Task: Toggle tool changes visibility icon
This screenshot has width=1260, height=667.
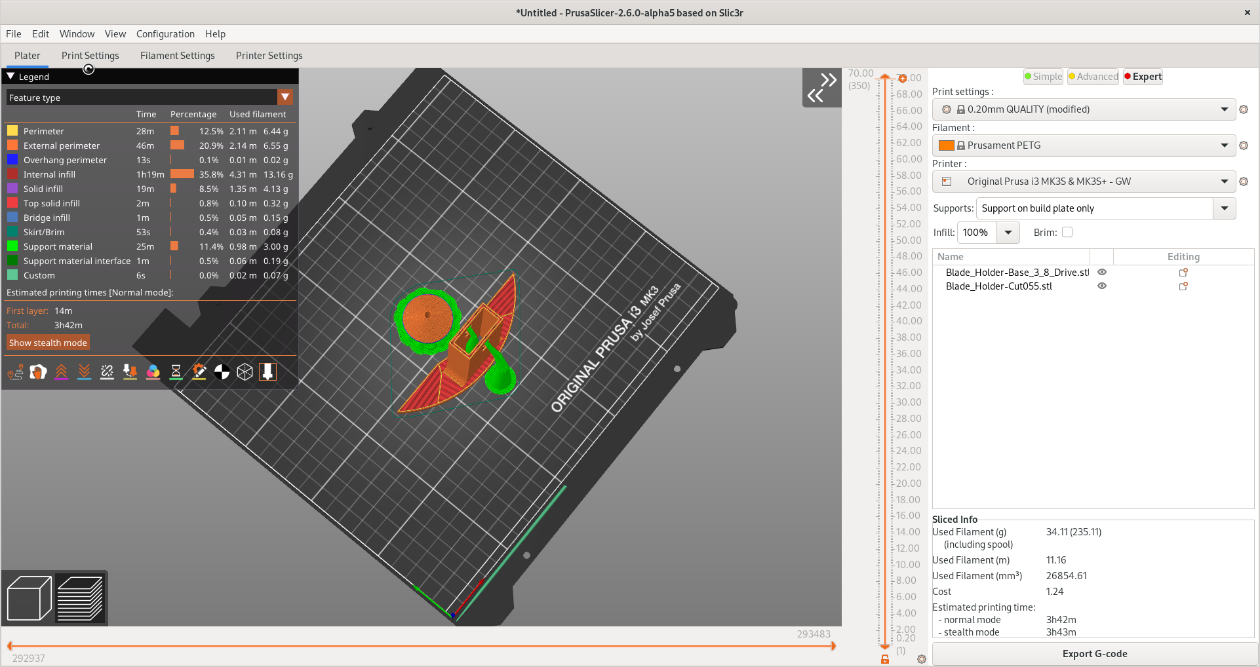Action: (130, 372)
